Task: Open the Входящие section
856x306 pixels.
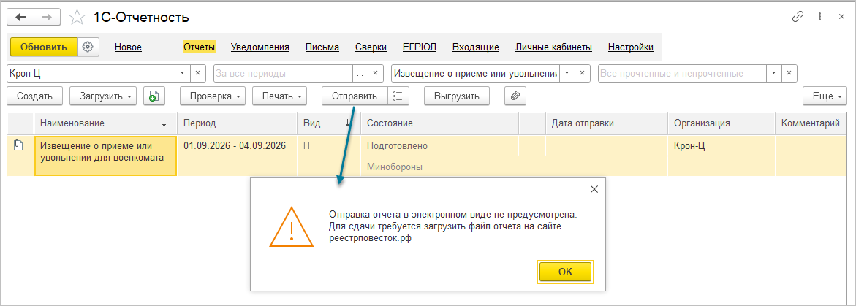Action: tap(475, 47)
